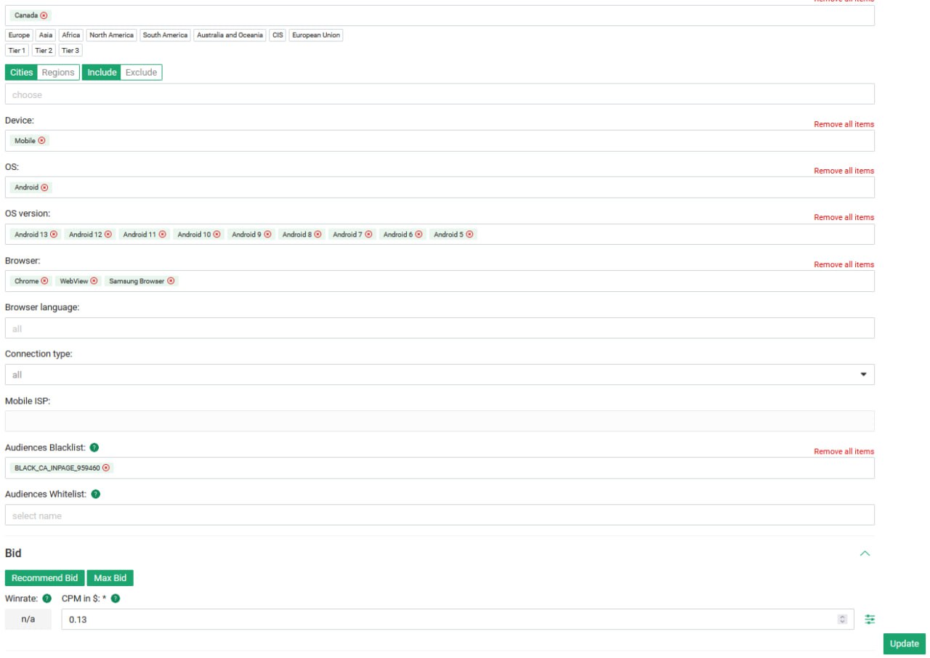
Task: Add Africa region preset
Action: 71,35
